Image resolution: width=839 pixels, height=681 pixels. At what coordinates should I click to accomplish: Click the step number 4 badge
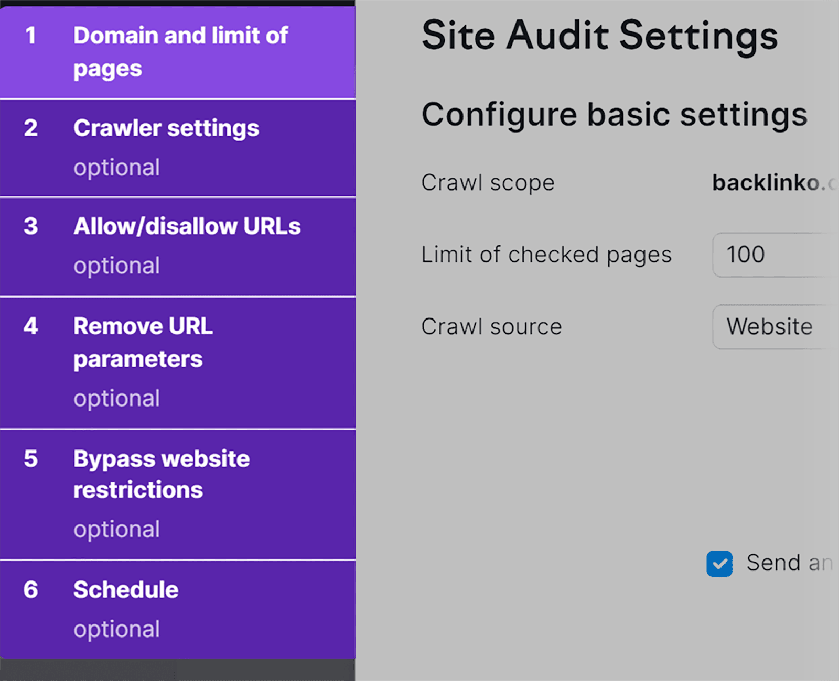coord(30,326)
